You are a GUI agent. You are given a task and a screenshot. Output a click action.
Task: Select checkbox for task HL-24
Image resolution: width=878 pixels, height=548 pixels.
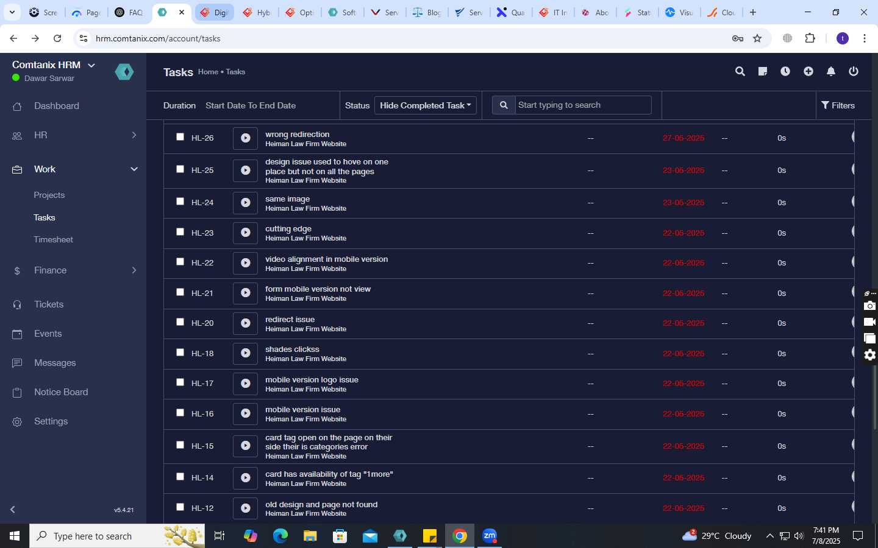point(180,202)
